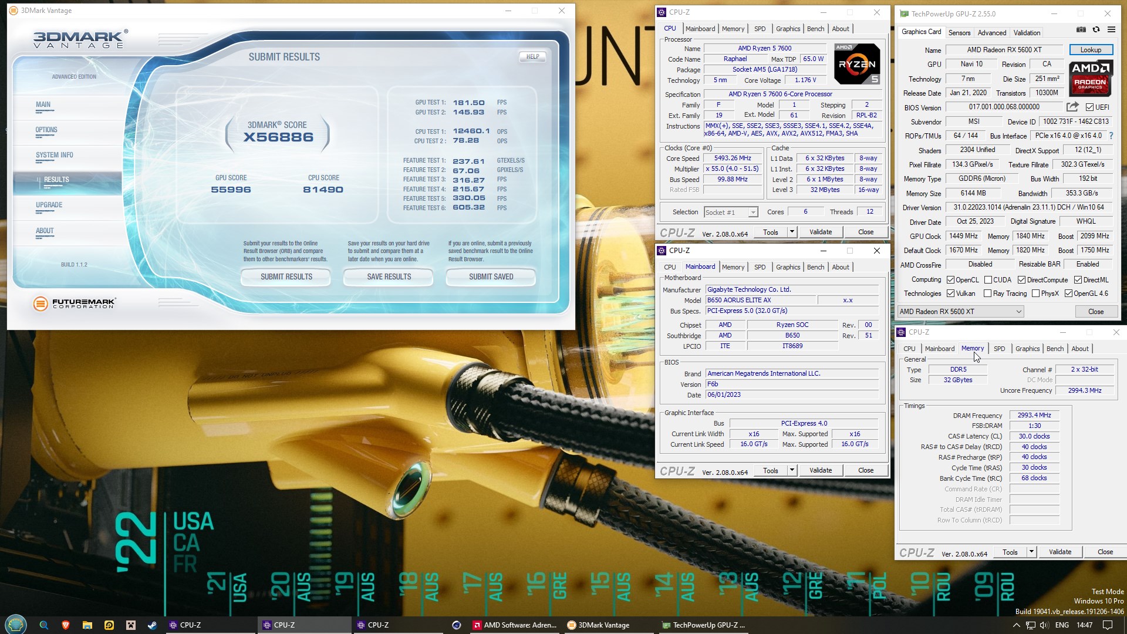The height and width of the screenshot is (634, 1127).
Task: Click the Futuremark Corporation logo
Action: click(74, 303)
